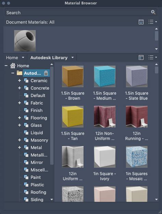Click the Paint category icon
This screenshot has width=162, height=214.
(x=26, y=177)
